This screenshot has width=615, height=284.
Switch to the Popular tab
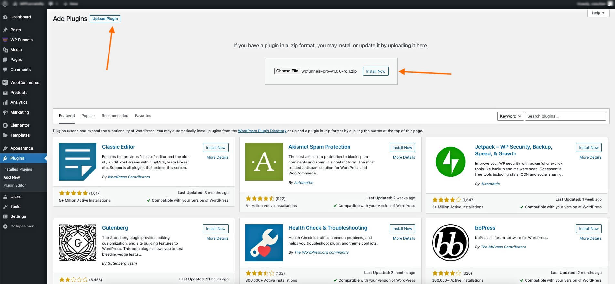coord(88,116)
